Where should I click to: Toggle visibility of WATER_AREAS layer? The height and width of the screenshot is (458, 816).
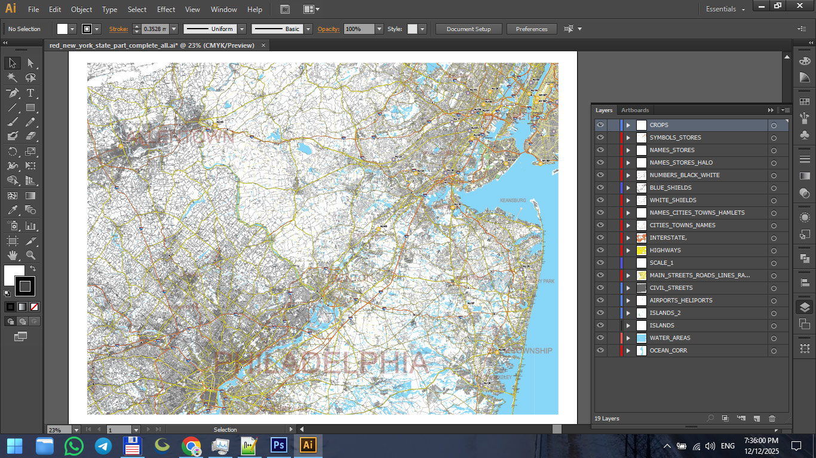600,338
